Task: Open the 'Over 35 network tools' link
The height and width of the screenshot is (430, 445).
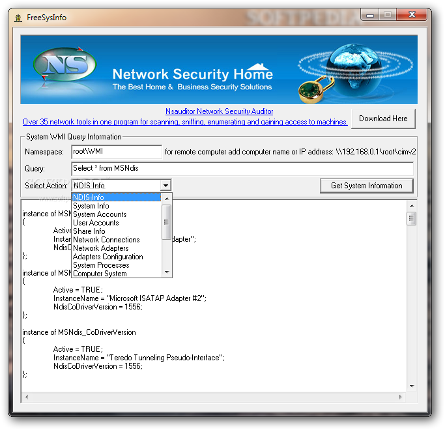Action: (x=185, y=122)
